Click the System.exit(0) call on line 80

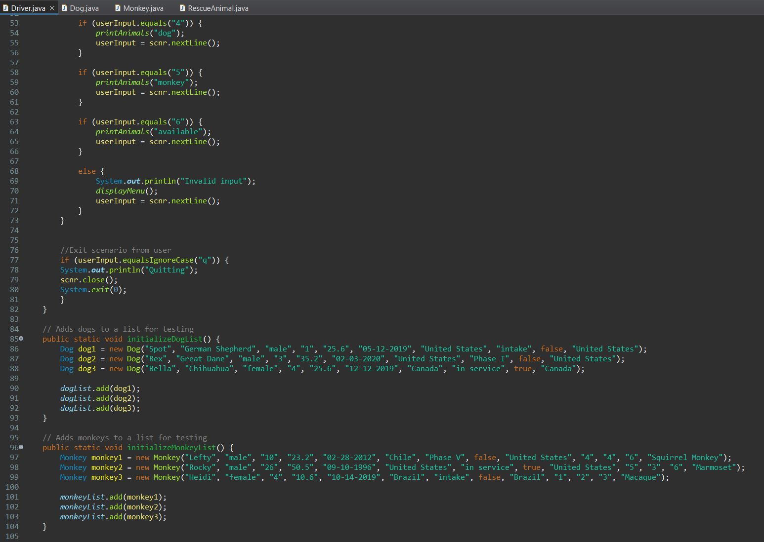pos(93,289)
